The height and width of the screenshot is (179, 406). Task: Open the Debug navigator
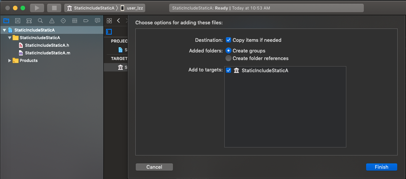[x=75, y=21]
